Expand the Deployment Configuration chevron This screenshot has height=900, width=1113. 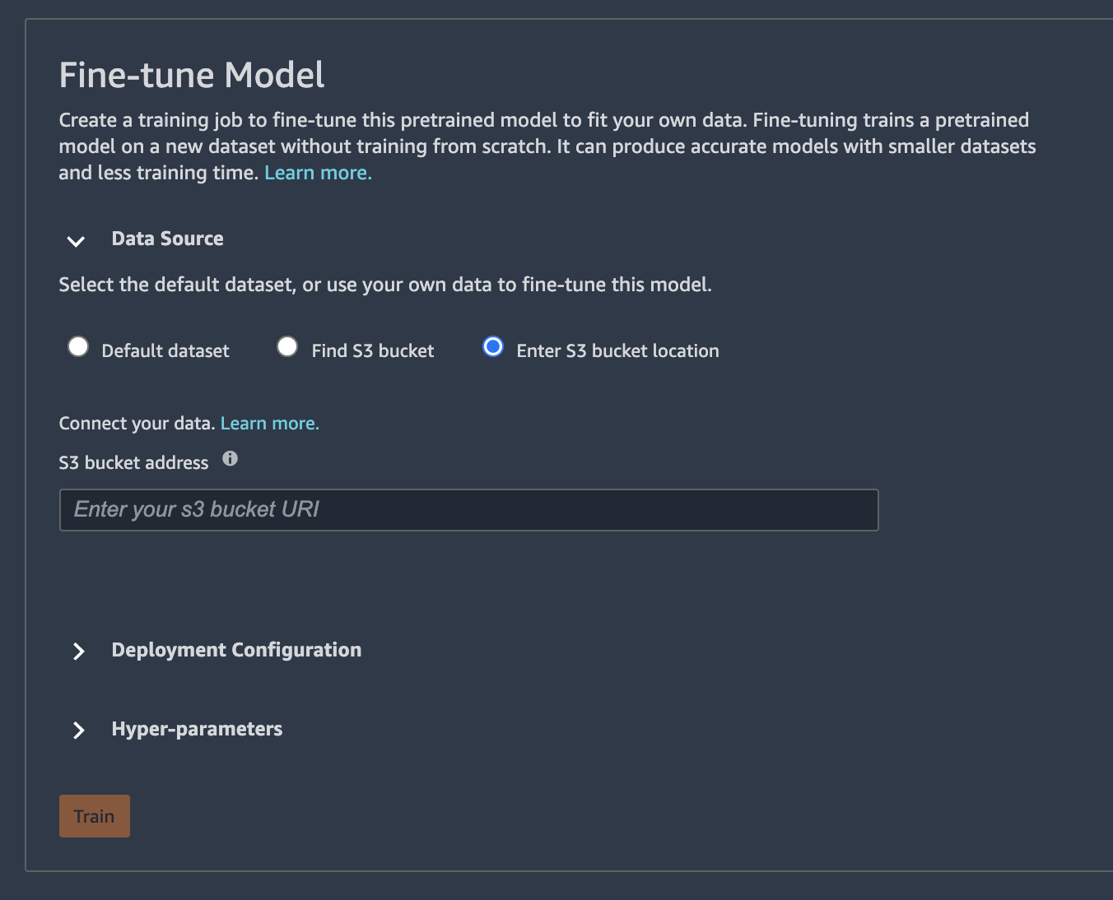[x=78, y=652]
